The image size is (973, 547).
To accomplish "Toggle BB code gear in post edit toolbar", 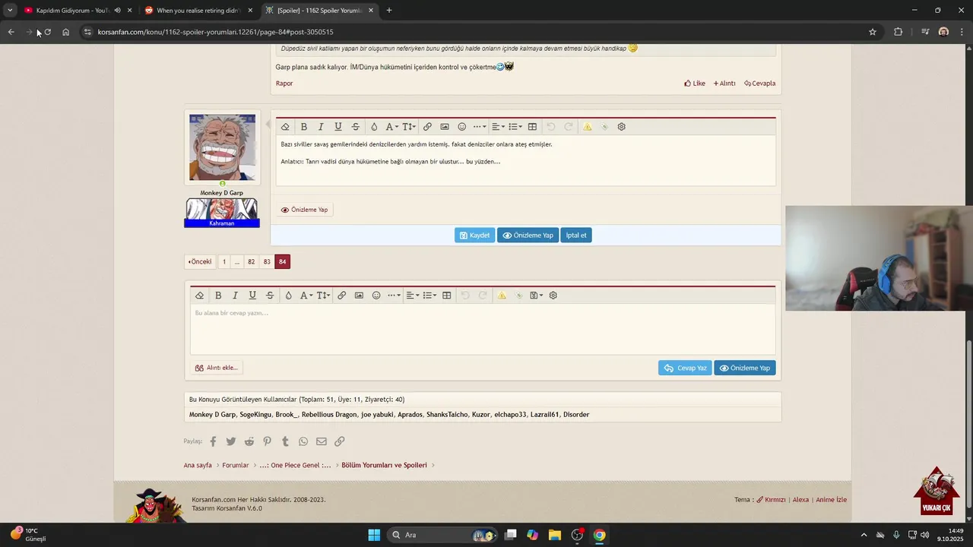I will [621, 127].
